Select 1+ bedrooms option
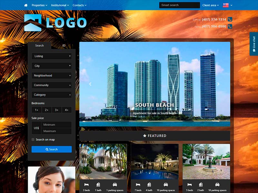This screenshot has width=258, height=193. coord(36,110)
